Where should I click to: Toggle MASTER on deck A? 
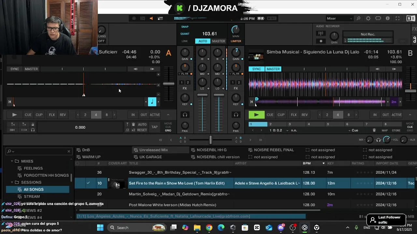point(31,69)
